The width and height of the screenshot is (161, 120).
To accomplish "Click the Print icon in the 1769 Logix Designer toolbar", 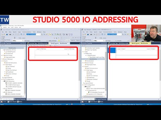I will pyautogui.click(x=91, y=34).
